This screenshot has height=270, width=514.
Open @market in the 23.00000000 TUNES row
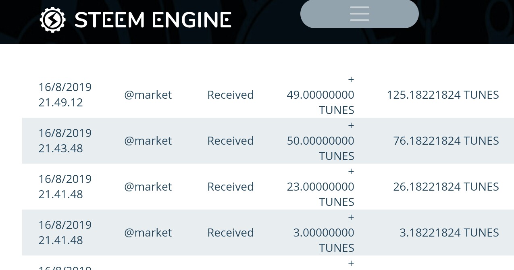(148, 187)
